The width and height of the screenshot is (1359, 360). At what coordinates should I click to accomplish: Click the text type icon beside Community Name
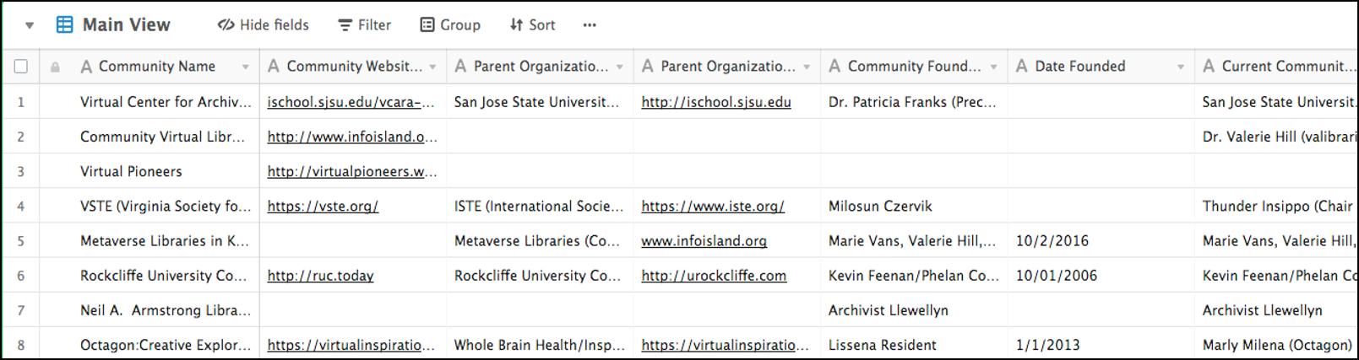coord(85,66)
